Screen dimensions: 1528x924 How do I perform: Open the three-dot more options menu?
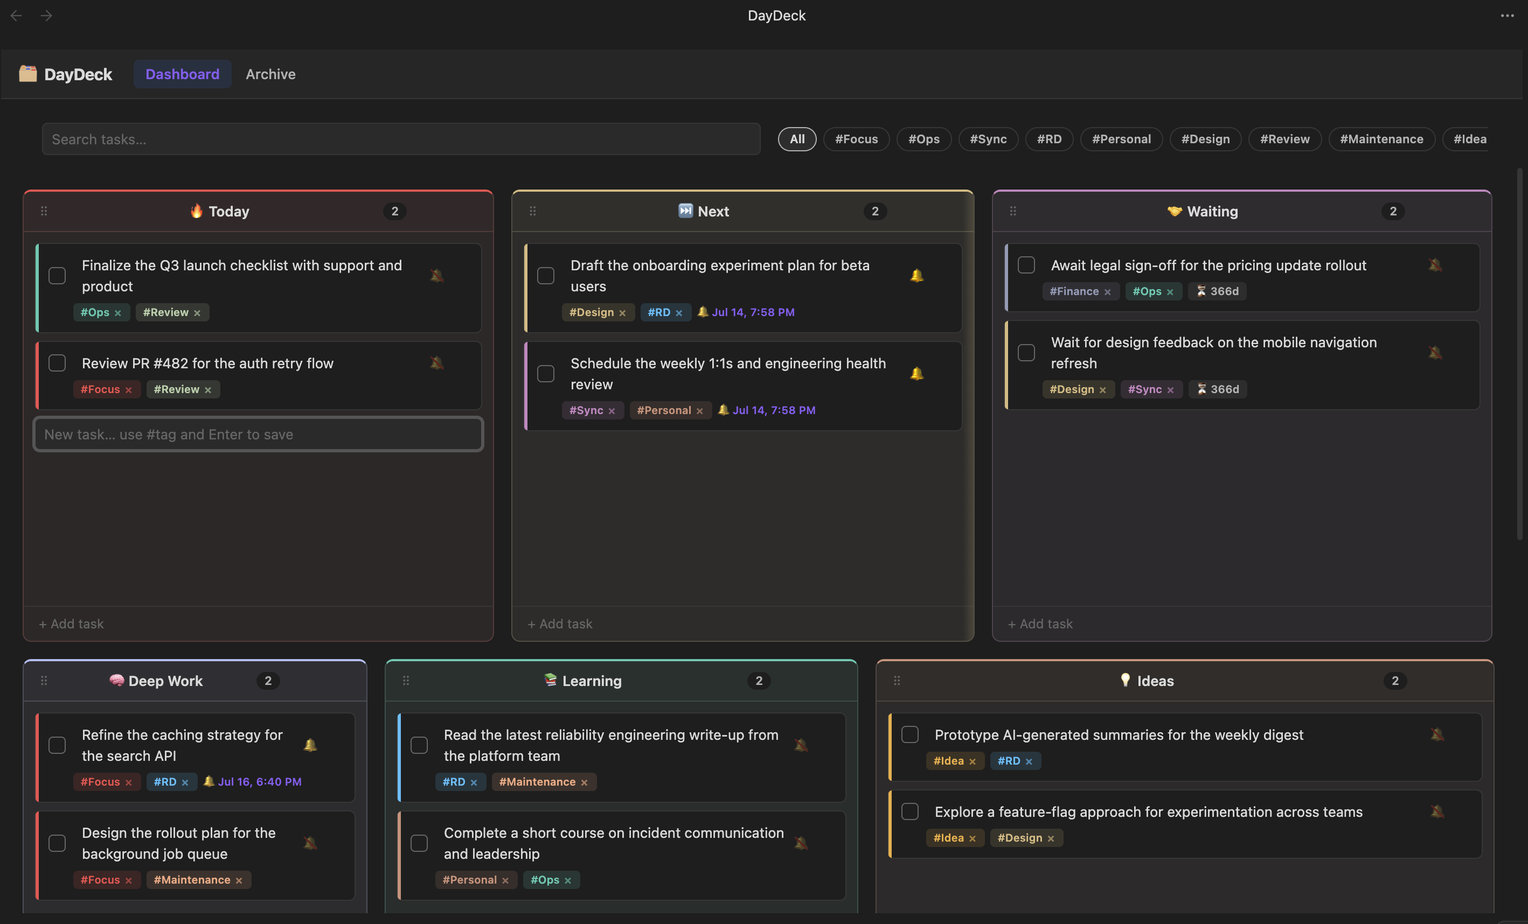tap(1507, 16)
